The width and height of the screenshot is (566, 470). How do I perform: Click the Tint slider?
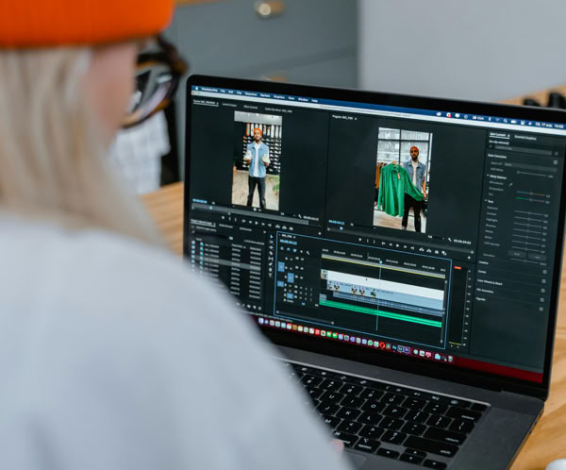530,199
